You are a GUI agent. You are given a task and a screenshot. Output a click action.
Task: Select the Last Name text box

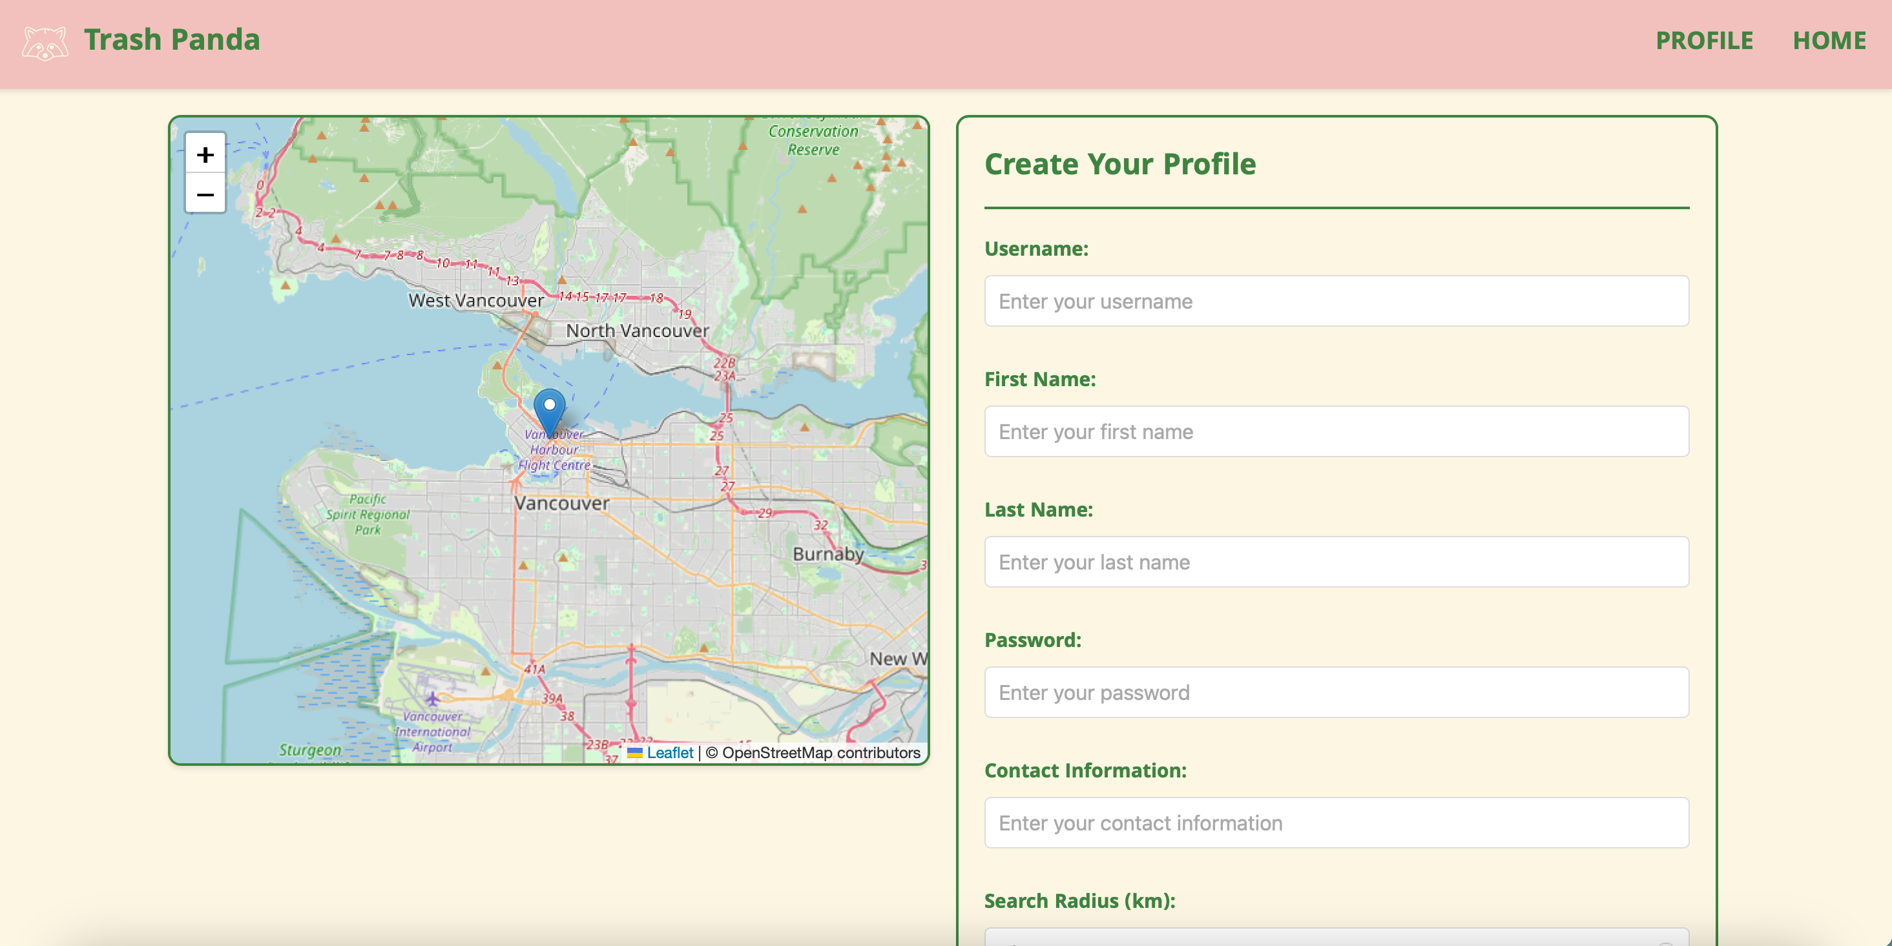coord(1336,562)
